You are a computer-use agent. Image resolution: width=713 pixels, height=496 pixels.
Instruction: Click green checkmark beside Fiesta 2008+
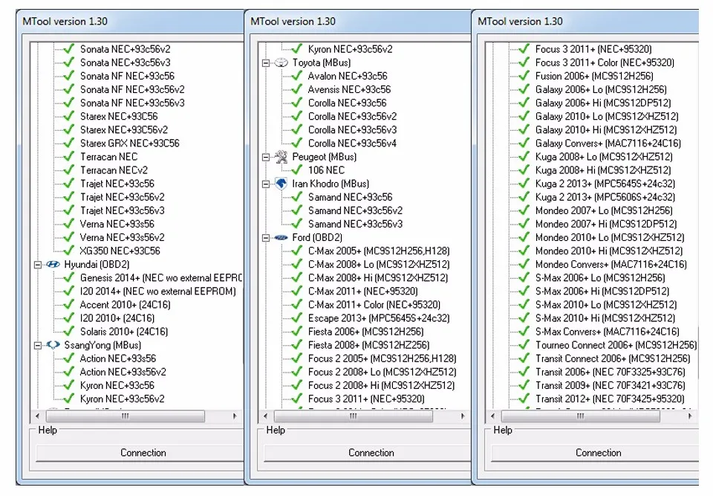point(296,345)
